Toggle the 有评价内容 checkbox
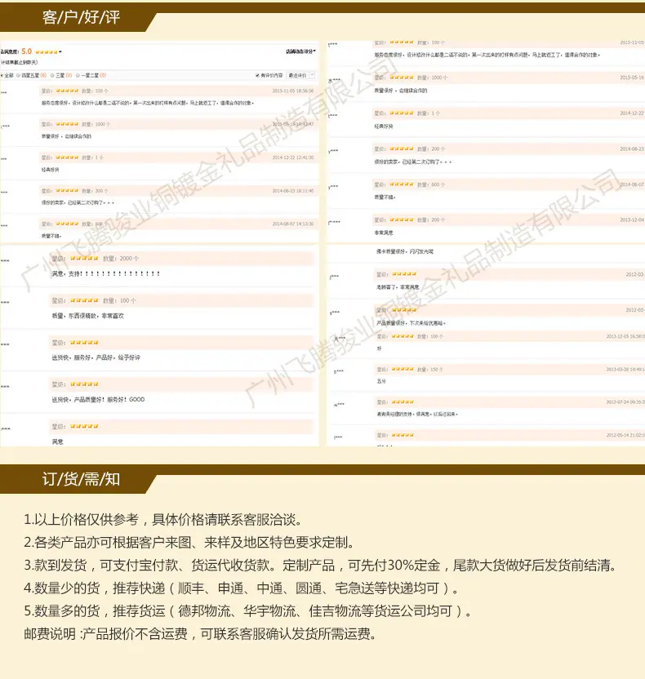Viewport: 645px width, 679px height. point(257,75)
